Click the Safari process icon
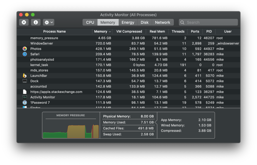This screenshot has width=257, height=165. pos(25,54)
